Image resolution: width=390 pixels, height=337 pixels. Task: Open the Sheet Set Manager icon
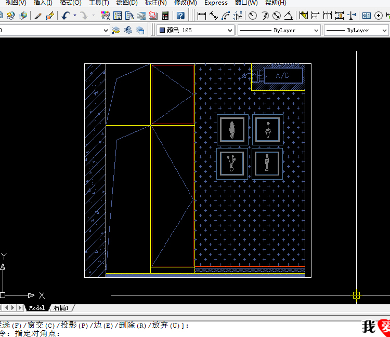point(141,16)
